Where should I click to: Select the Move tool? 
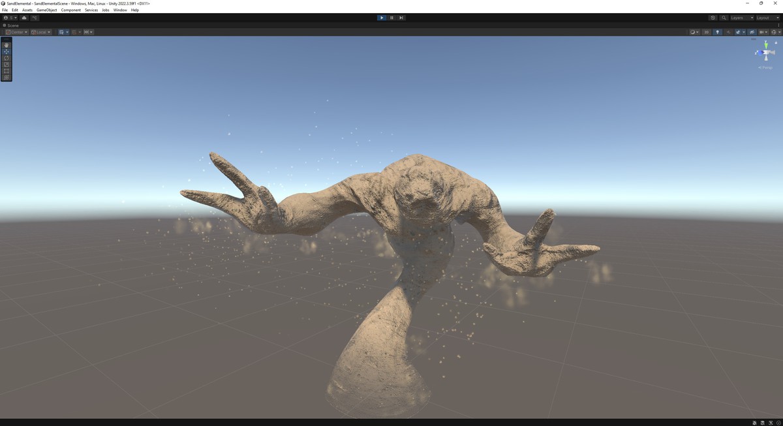tap(7, 52)
